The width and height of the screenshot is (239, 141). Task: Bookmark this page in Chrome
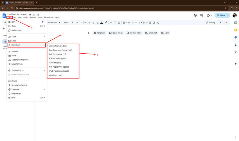(226, 8)
